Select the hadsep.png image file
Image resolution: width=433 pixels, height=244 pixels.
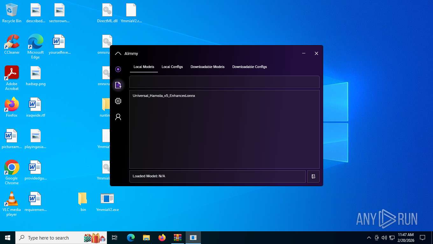click(x=36, y=76)
